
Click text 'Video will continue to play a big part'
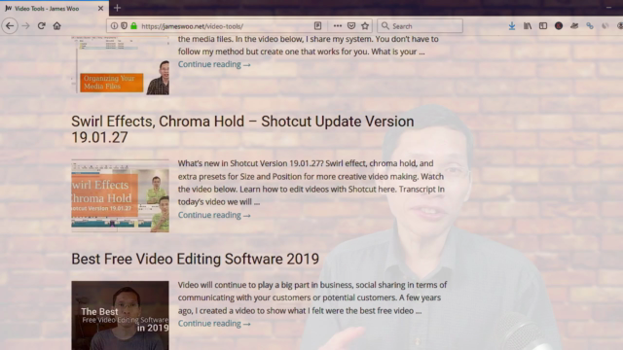pyautogui.click(x=243, y=285)
